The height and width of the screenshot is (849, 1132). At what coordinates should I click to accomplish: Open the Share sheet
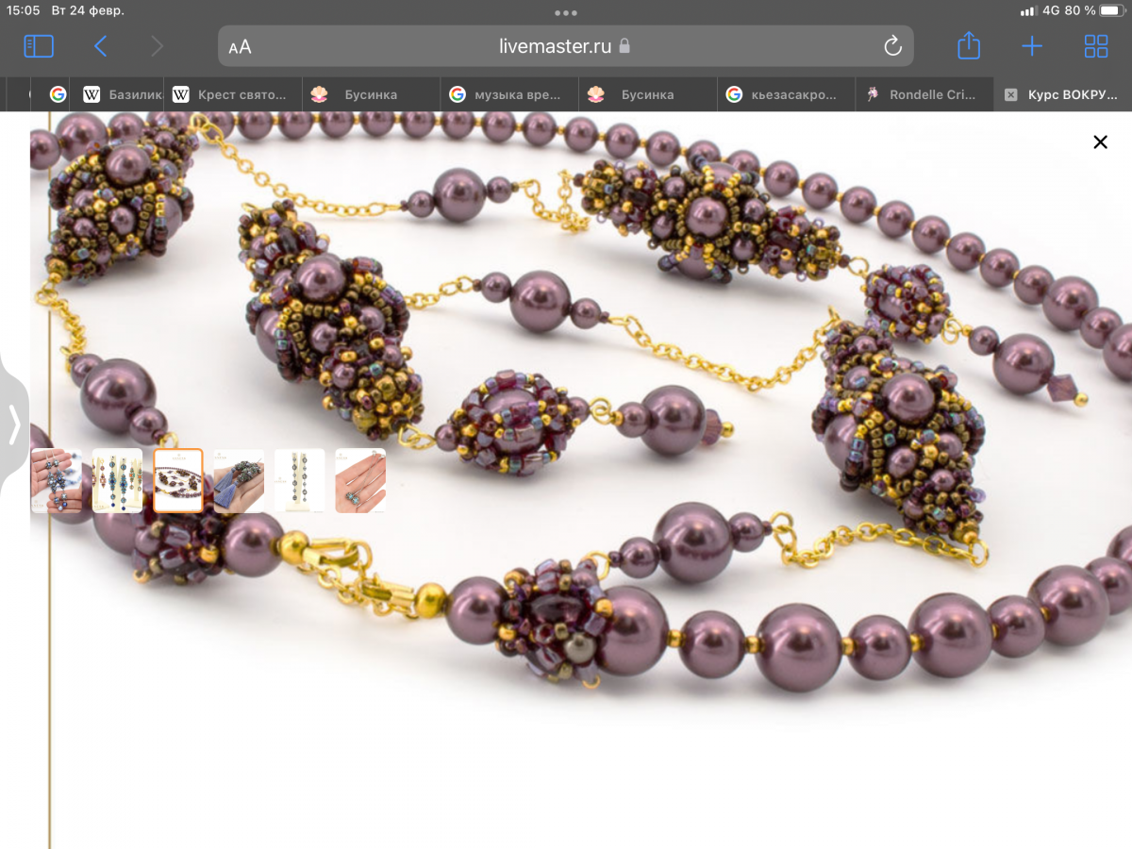click(x=969, y=46)
